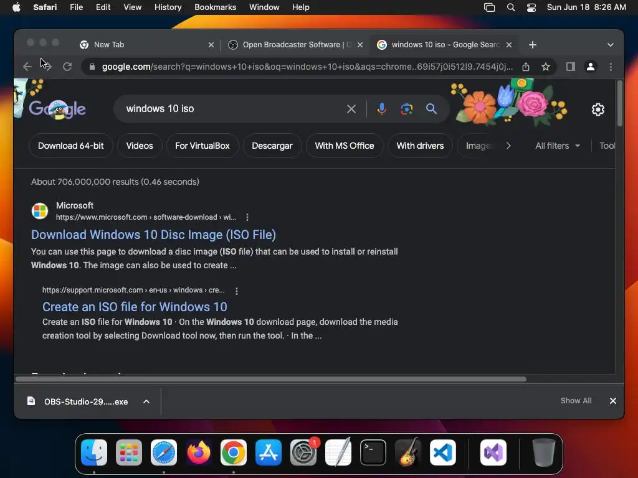The image size is (638, 478).
Task: Open the Chrome profile avatar
Action: tap(591, 67)
